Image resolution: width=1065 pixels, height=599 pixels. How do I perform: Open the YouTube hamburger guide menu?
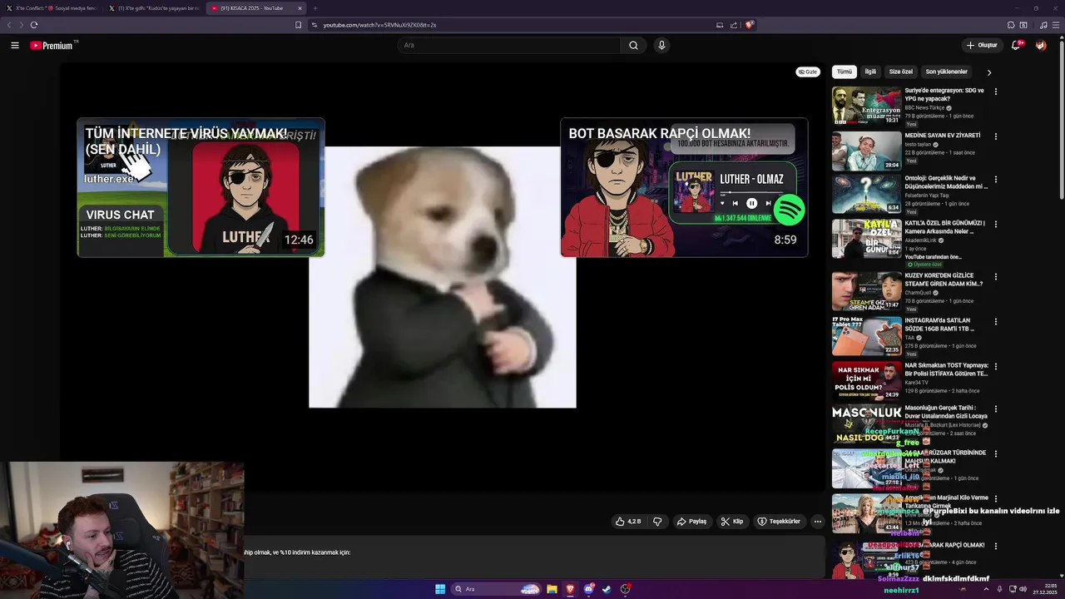[15, 45]
